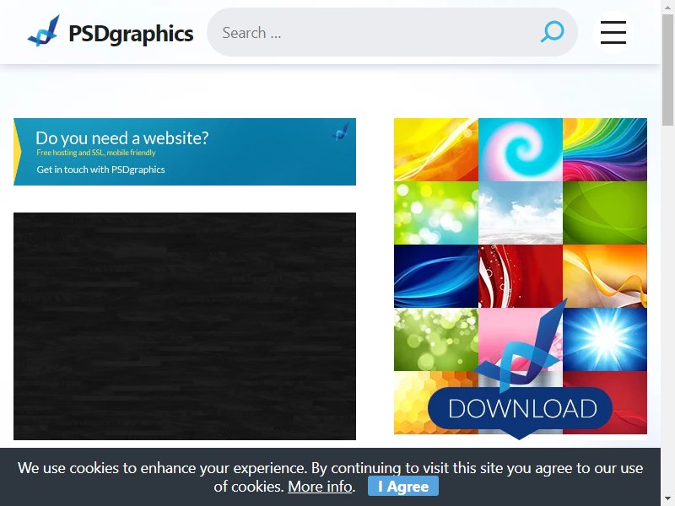This screenshot has height=506, width=675.
Task: Submit search with magnifying glass icon
Action: (x=553, y=32)
